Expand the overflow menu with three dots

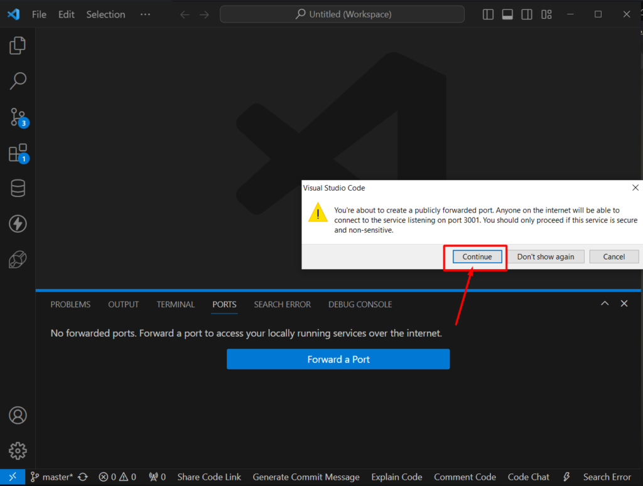click(145, 15)
